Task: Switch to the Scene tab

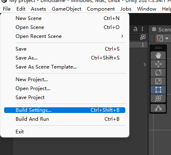Action: point(161,29)
